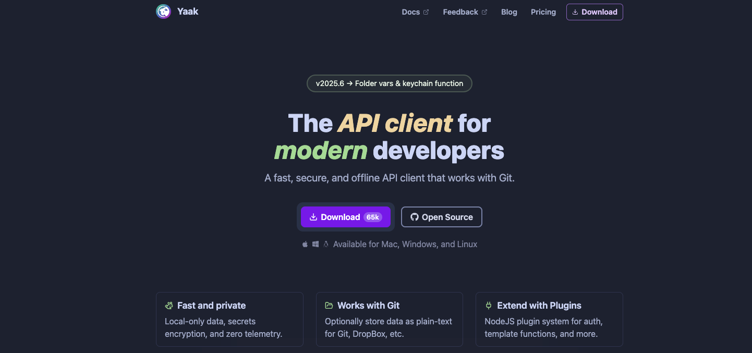Open the Feedback link
Screen dimensions: 752x353
click(x=465, y=12)
